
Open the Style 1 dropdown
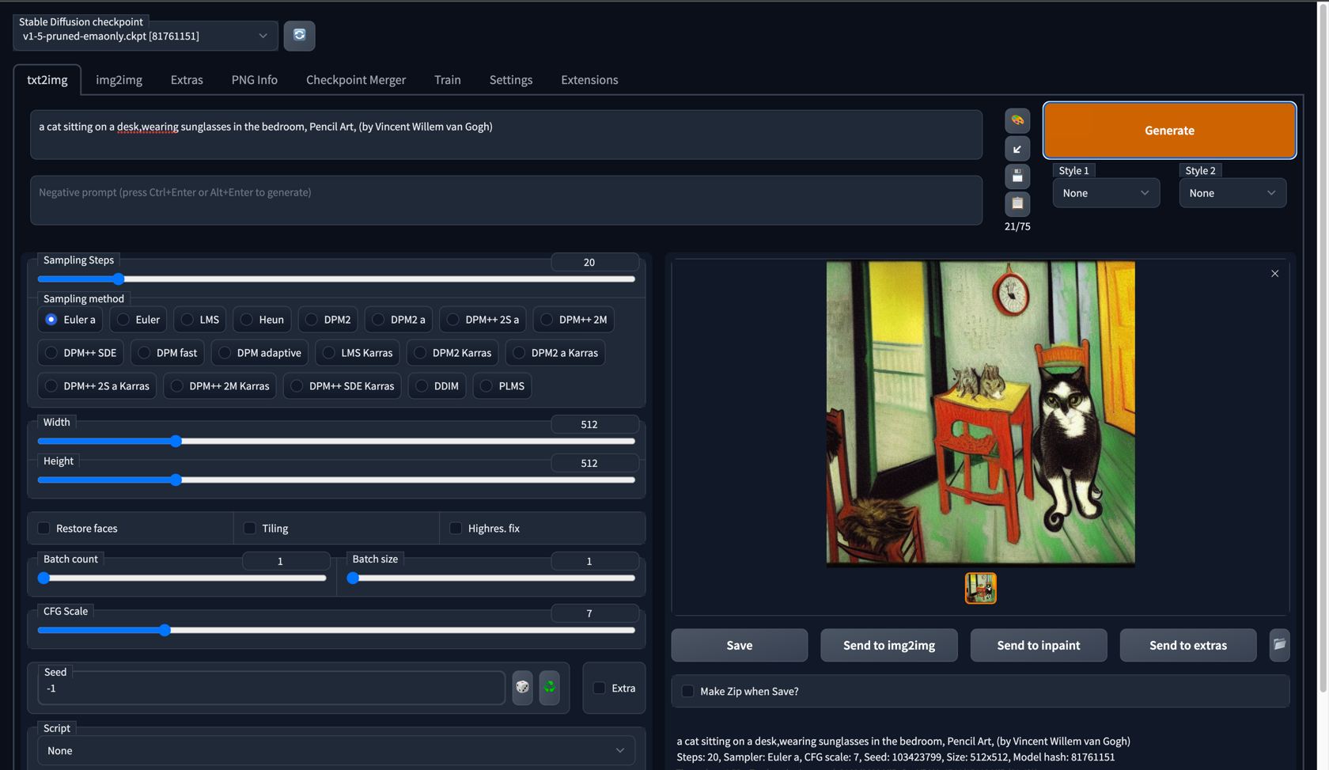pyautogui.click(x=1106, y=193)
